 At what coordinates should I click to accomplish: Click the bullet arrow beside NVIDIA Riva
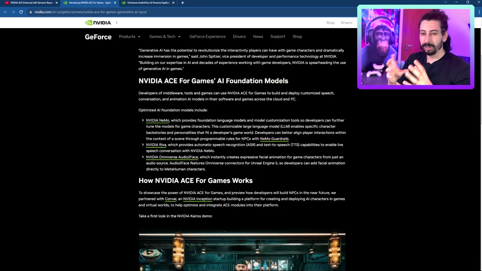(x=143, y=145)
